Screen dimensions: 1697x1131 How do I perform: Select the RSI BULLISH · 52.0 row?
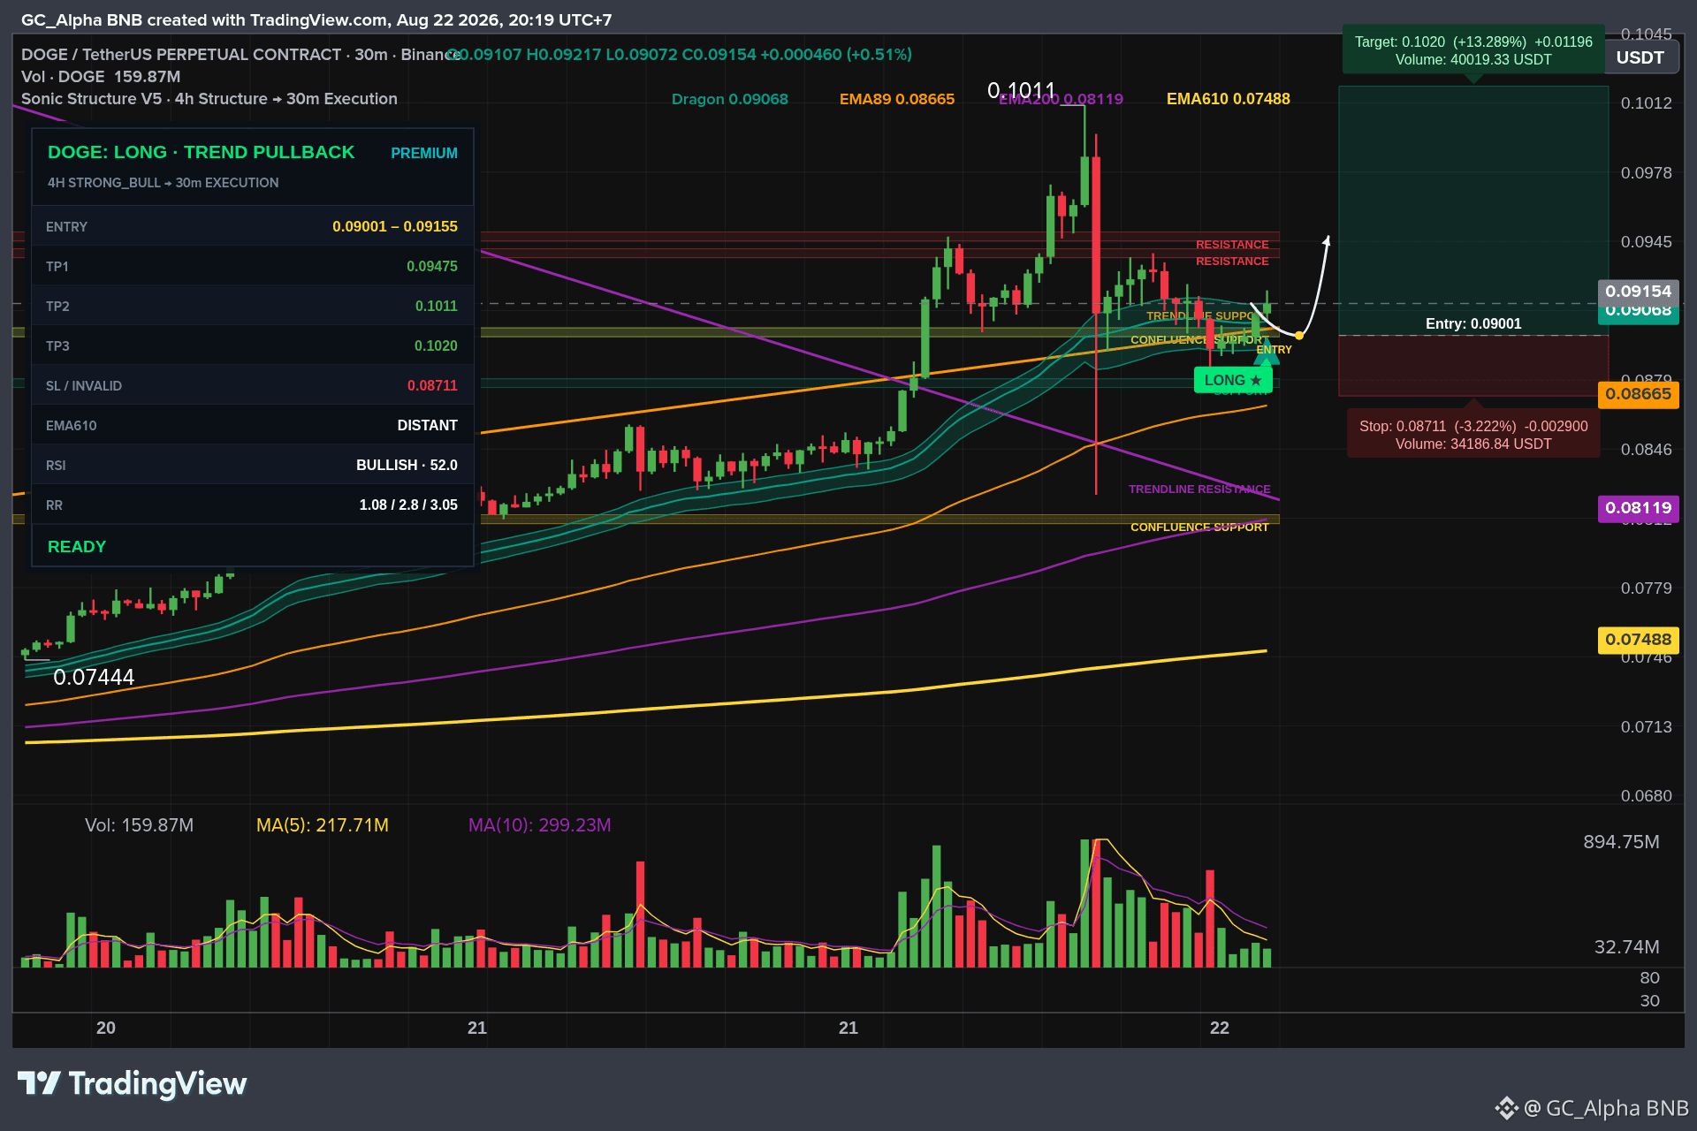(252, 465)
